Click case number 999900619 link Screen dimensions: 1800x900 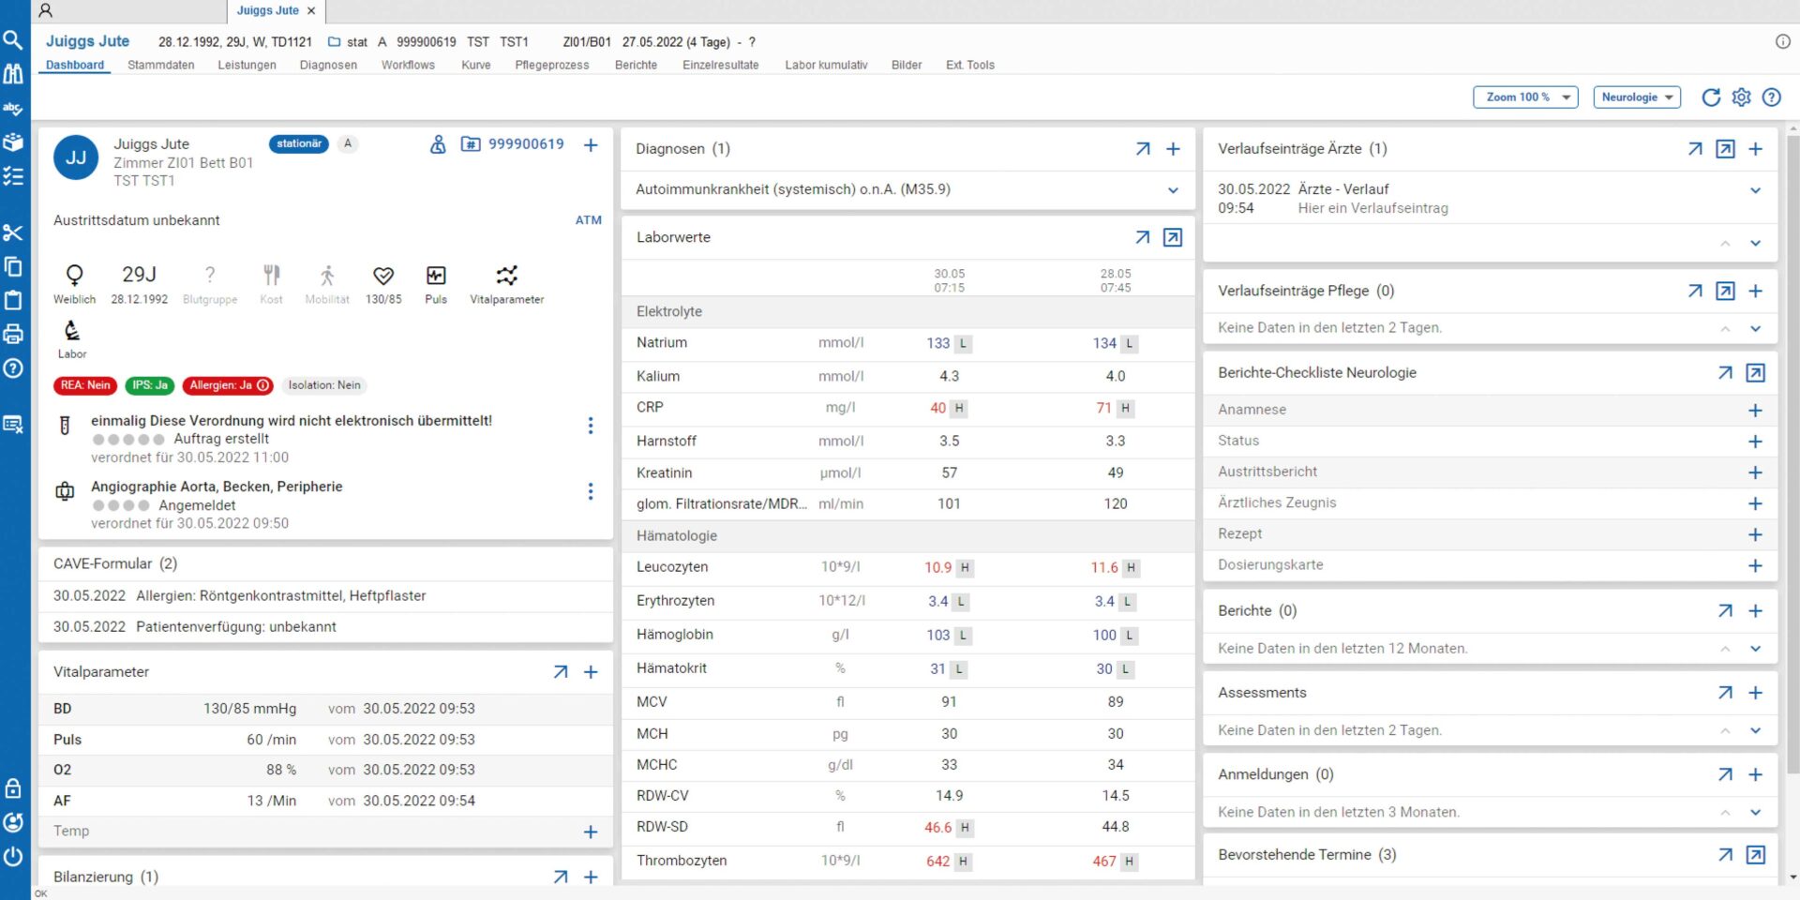click(x=526, y=144)
